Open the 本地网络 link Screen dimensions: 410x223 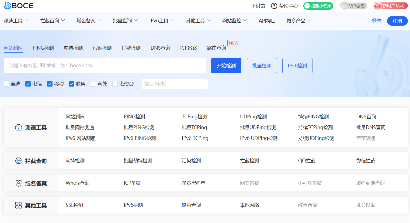click(x=249, y=205)
